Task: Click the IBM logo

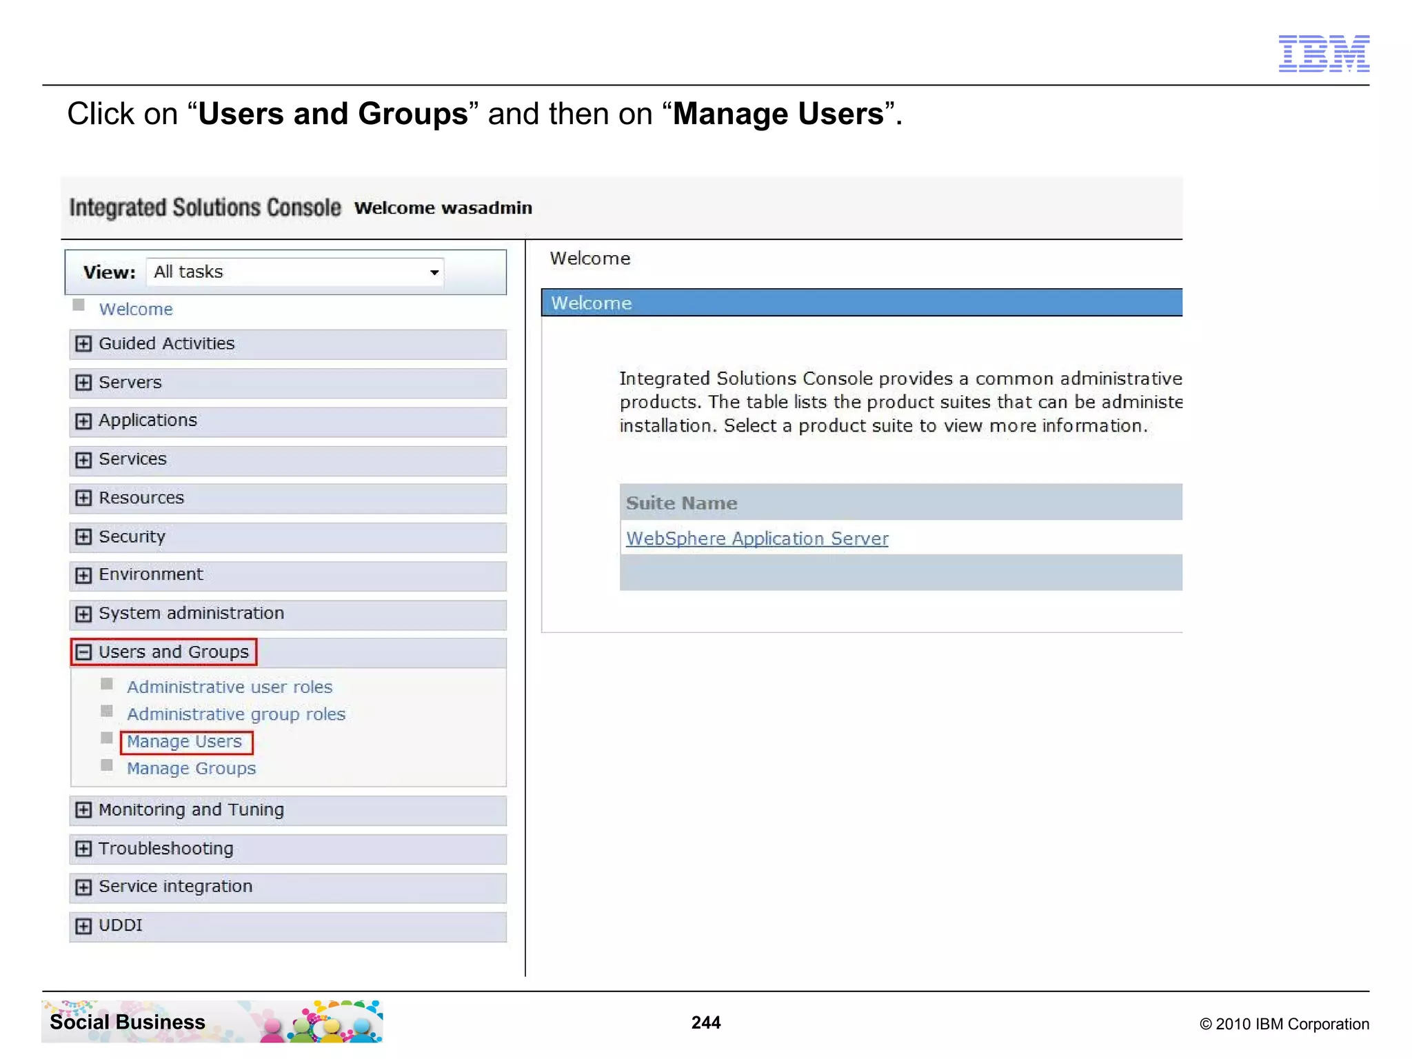Action: [1324, 53]
